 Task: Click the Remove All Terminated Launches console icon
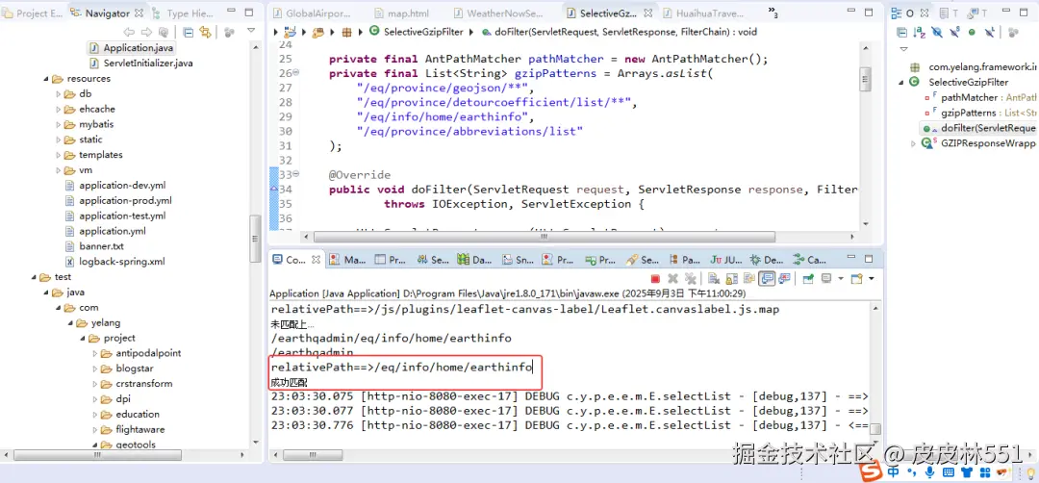691,279
